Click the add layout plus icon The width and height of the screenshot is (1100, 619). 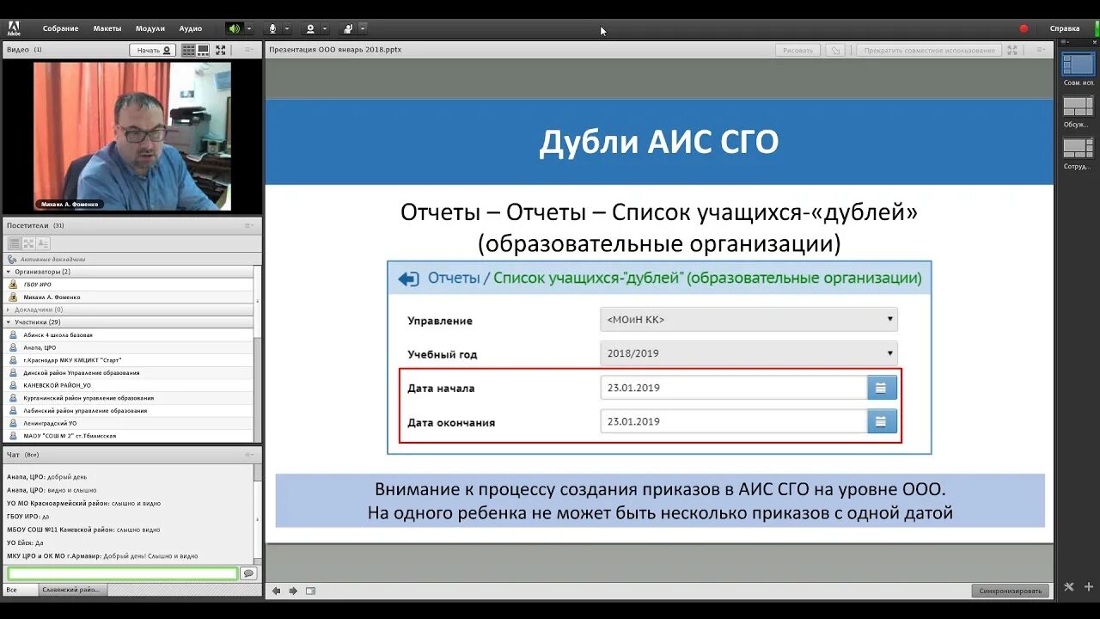pos(1088,587)
